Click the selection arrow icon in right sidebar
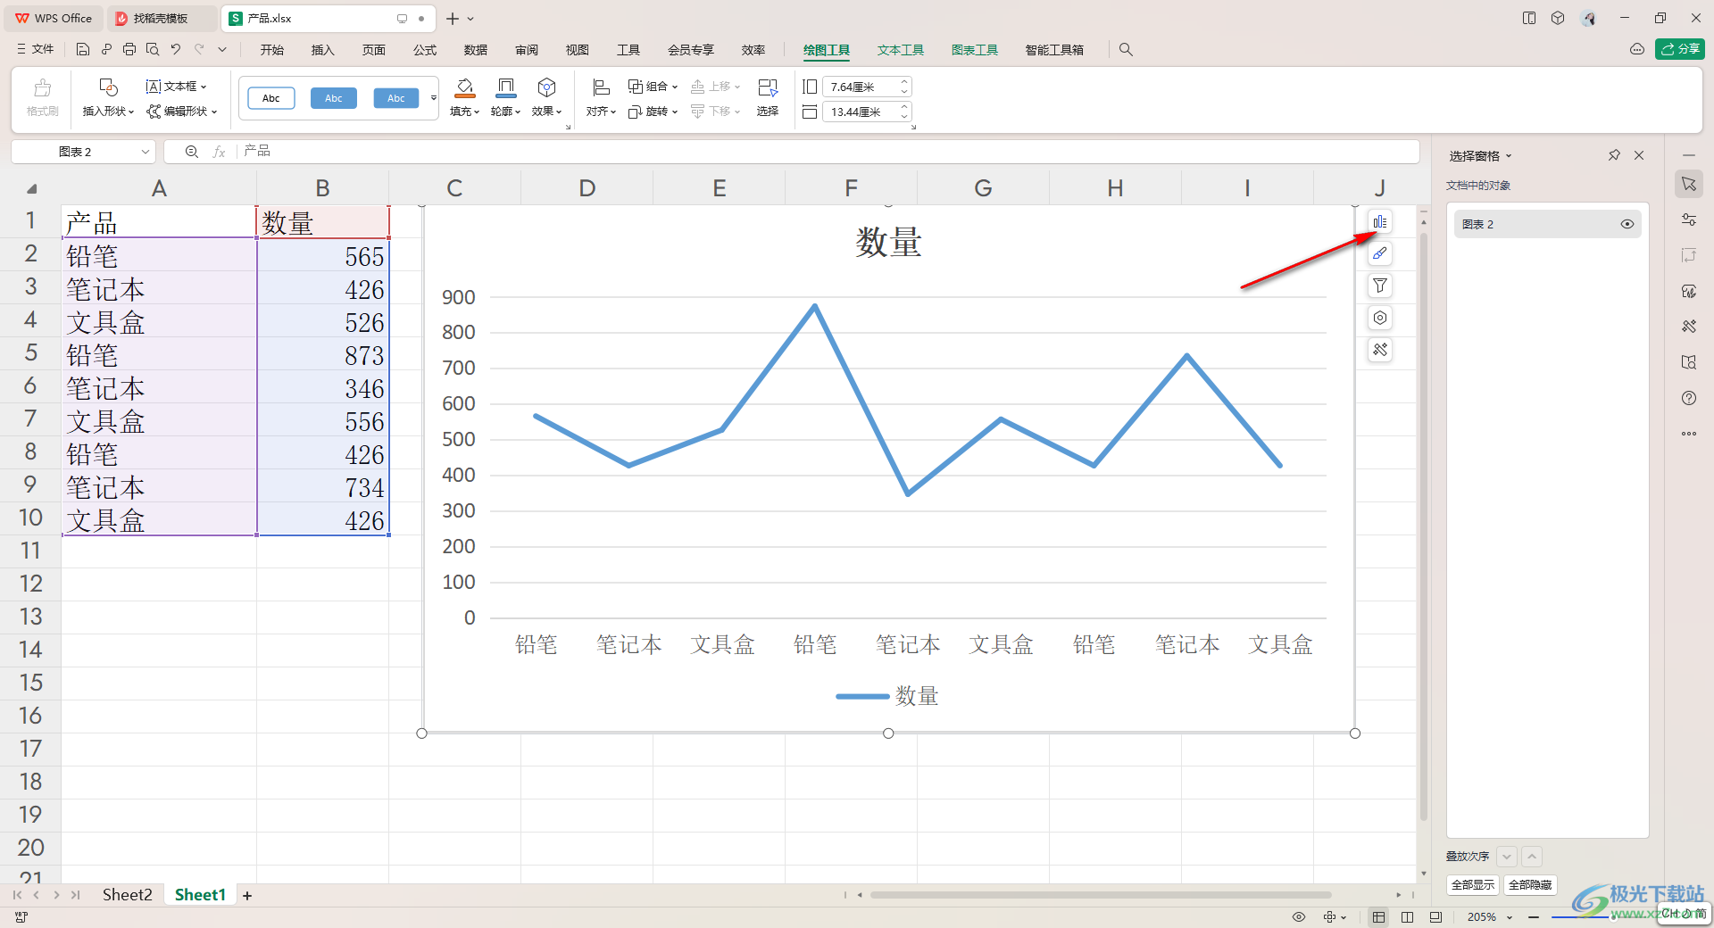The height and width of the screenshot is (928, 1714). point(1689,184)
